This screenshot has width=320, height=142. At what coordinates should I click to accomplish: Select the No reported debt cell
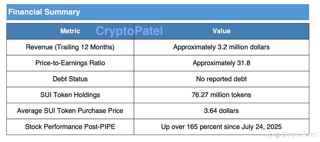[221, 79]
